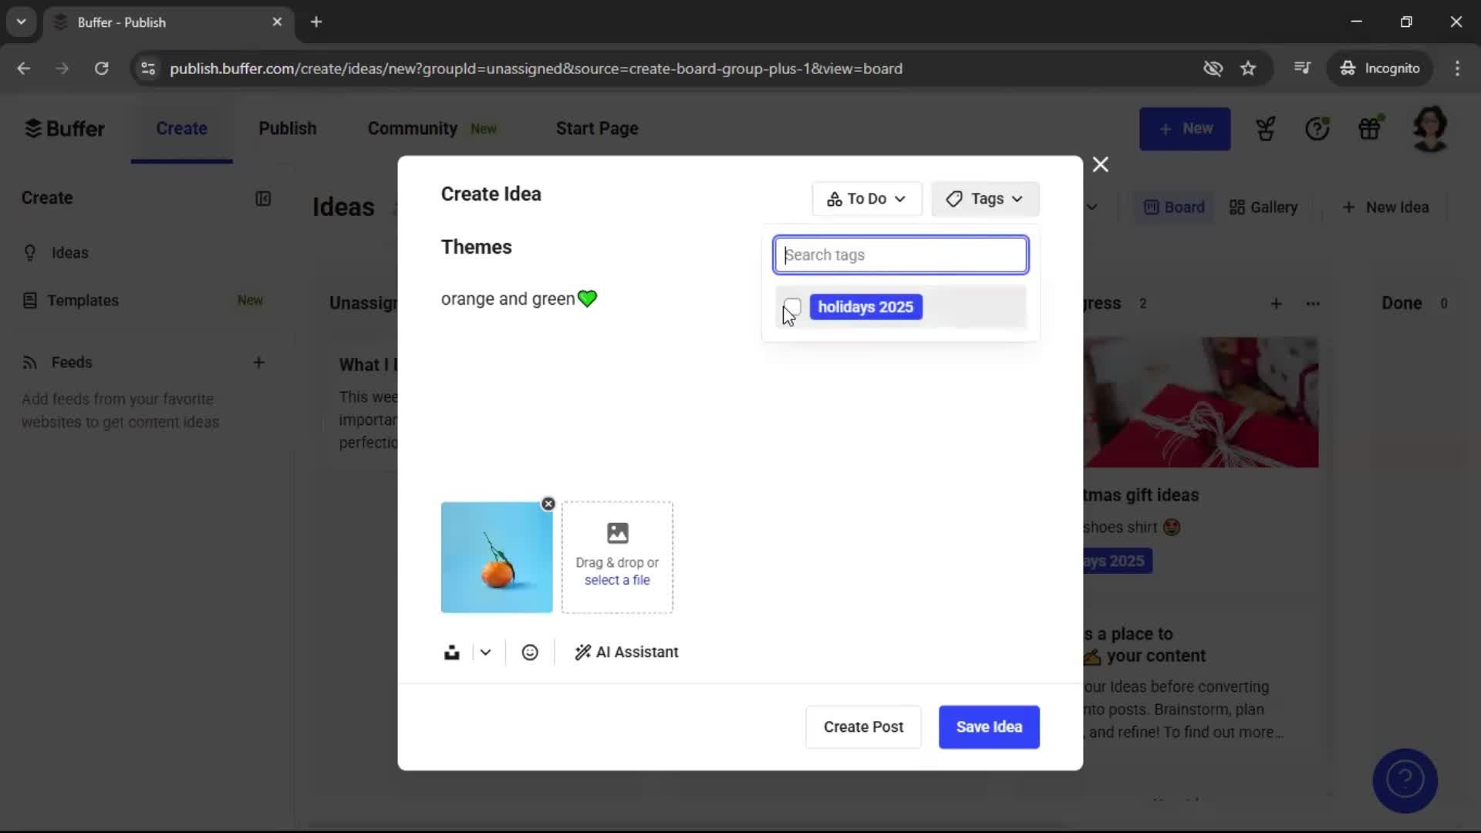The height and width of the screenshot is (833, 1481).
Task: Click the green heart emoji in Themes
Action: 587,298
